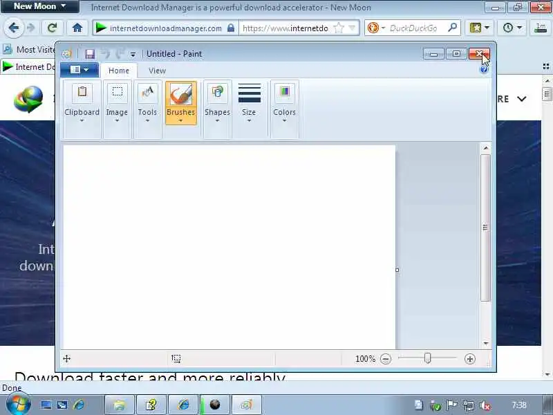Click the browser Reload button
Image resolution: width=553 pixels, height=415 pixels.
pos(53,28)
